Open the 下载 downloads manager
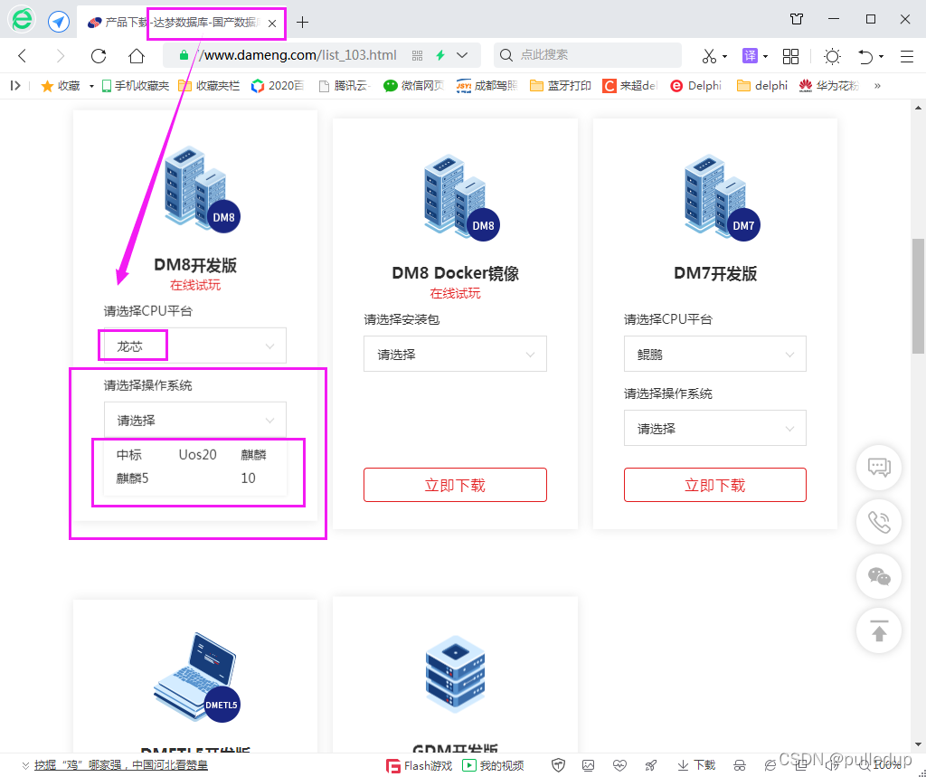Image resolution: width=926 pixels, height=777 pixels. pos(696,766)
